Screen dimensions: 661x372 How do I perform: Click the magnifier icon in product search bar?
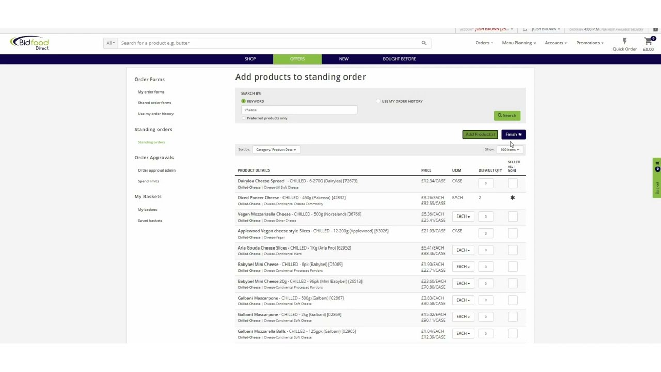tap(424, 43)
